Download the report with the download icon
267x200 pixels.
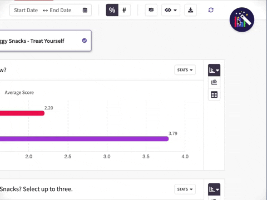pyautogui.click(x=190, y=10)
